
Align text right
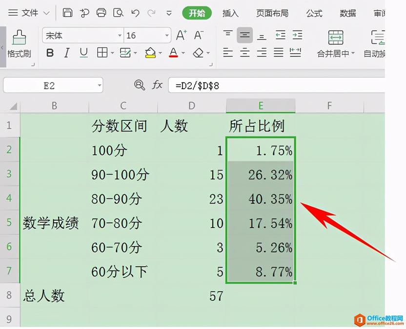coord(262,53)
